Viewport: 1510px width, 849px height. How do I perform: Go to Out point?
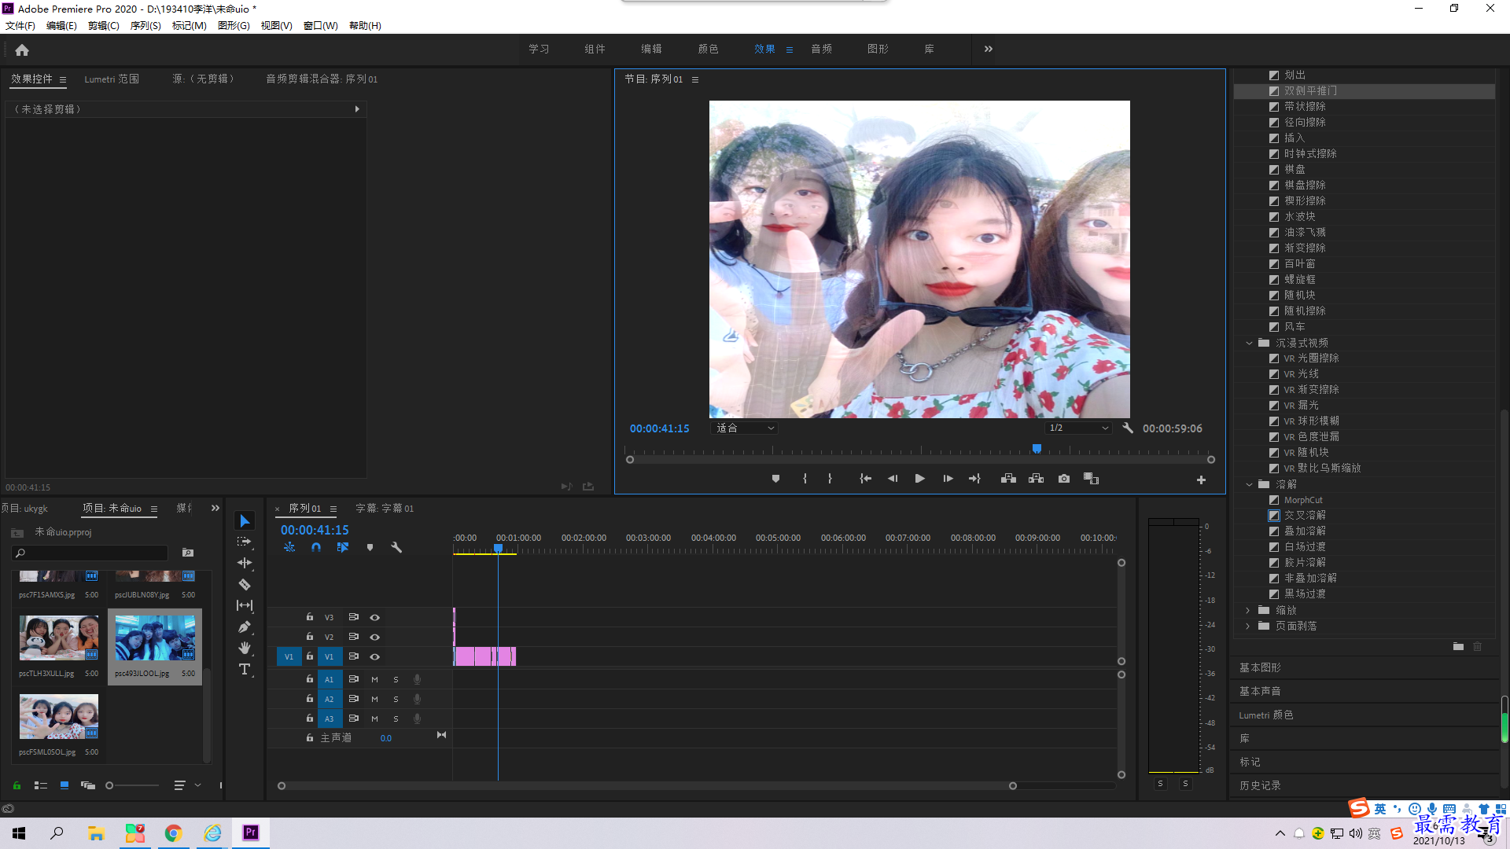[974, 479]
